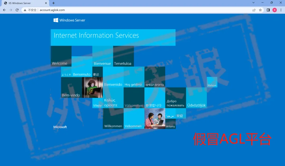This screenshot has width=285, height=166.
Task: Click the Hebrew welcome tile
Action: click(x=155, y=77)
